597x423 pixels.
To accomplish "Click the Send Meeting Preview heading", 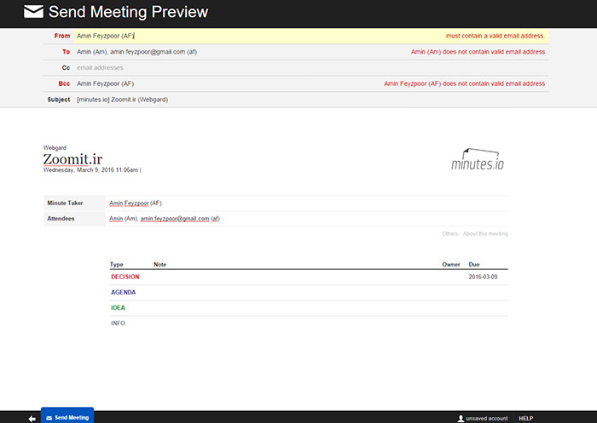I will (128, 12).
